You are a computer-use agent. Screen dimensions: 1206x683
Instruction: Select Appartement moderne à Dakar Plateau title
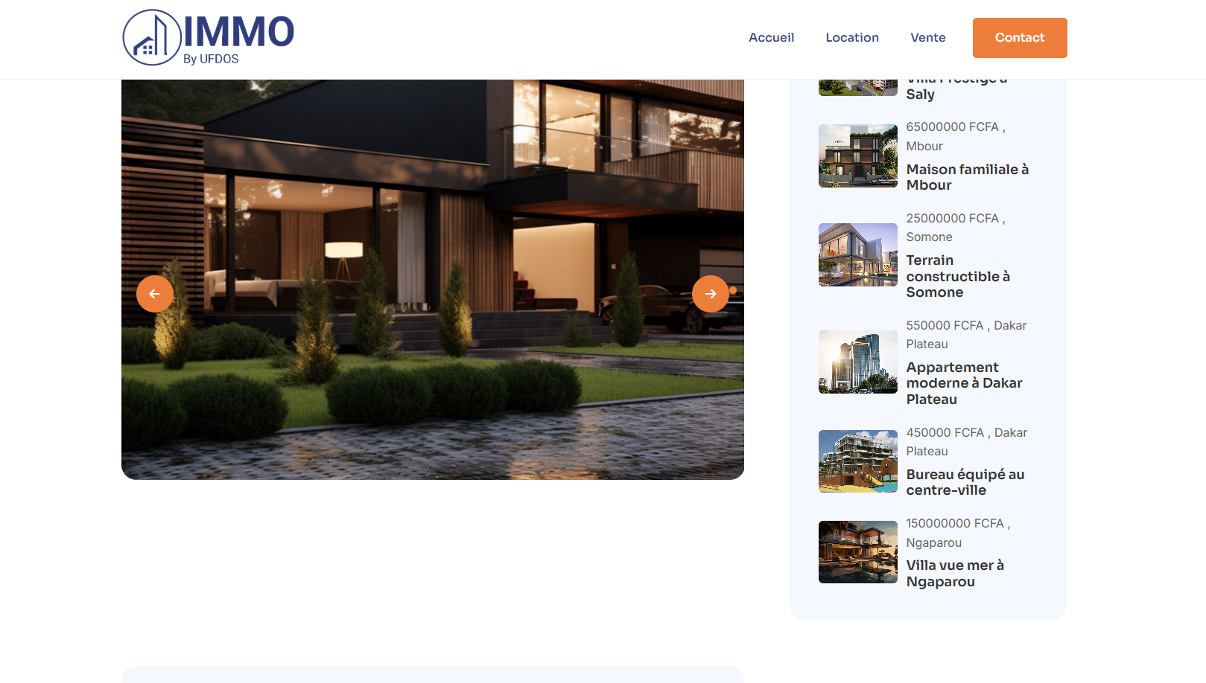click(963, 383)
